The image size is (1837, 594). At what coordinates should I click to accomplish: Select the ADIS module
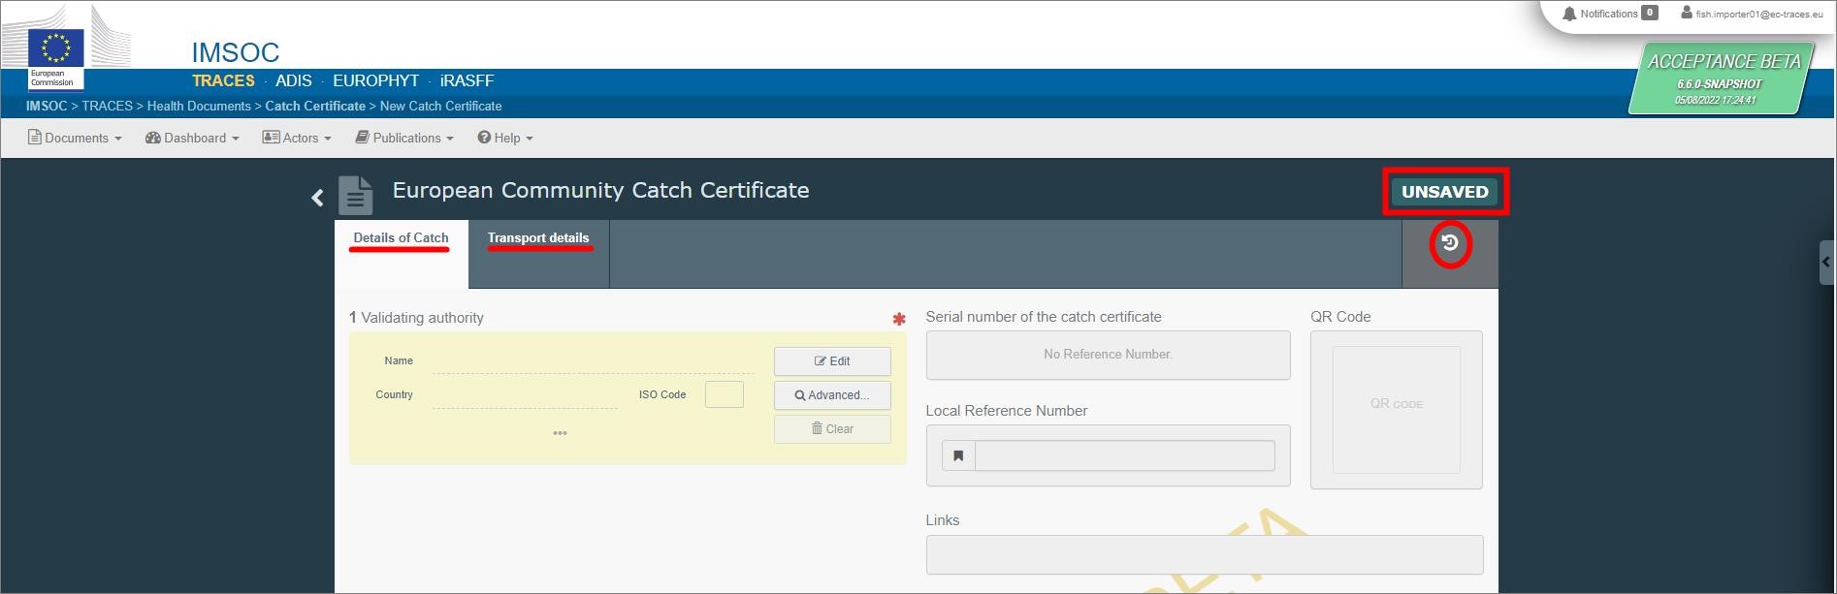tap(293, 80)
